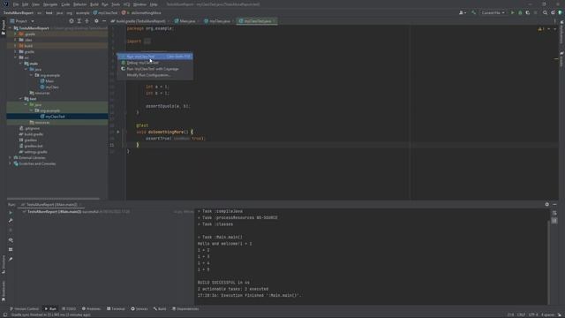Click wrench icon in Run window sidebar
The image size is (565, 318).
coord(11,221)
